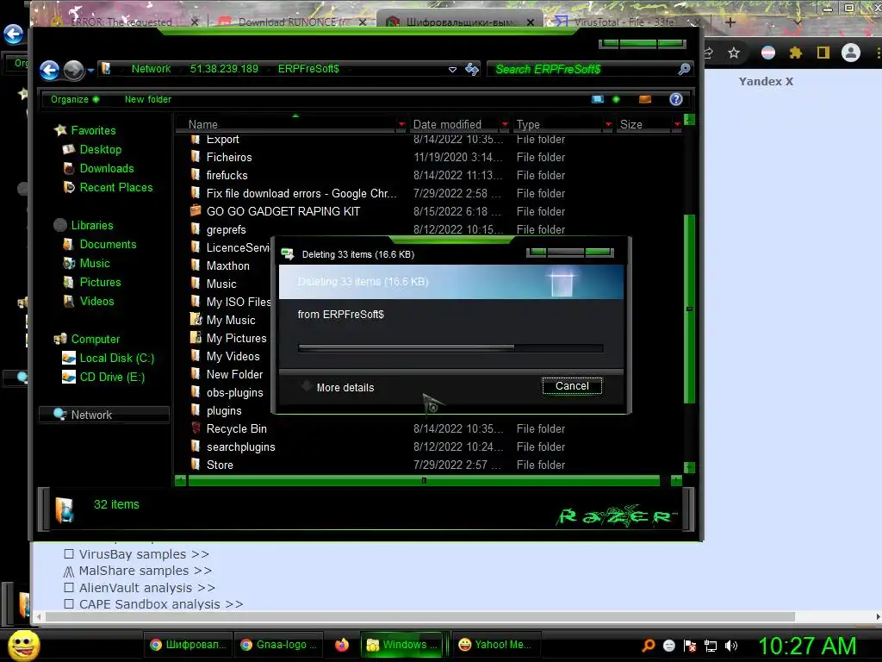Click New folder in toolbar
This screenshot has width=882, height=662.
(x=148, y=100)
